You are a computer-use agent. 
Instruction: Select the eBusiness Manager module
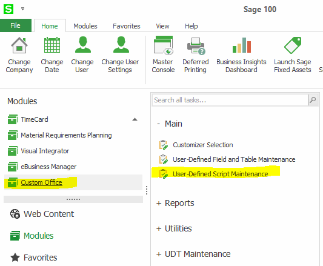[48, 167]
